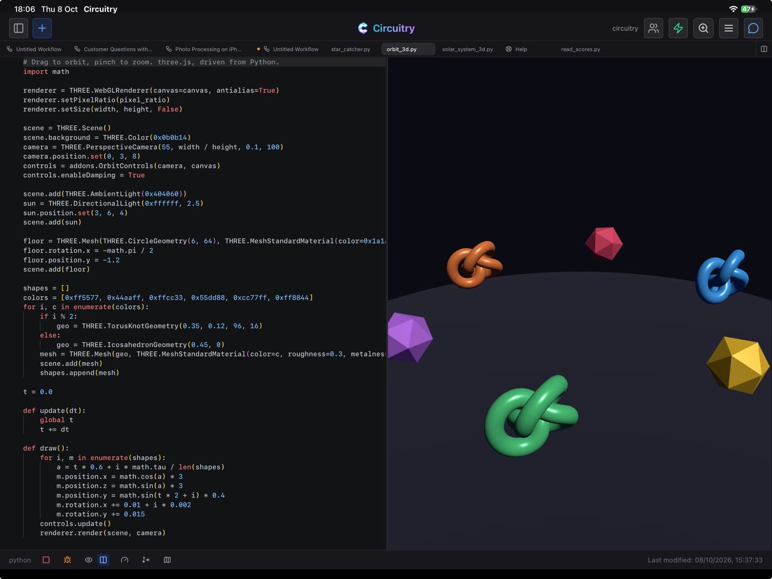Viewport: 772px width, 579px height.
Task: Click the 'def update(dt):' code line
Action: coord(55,411)
